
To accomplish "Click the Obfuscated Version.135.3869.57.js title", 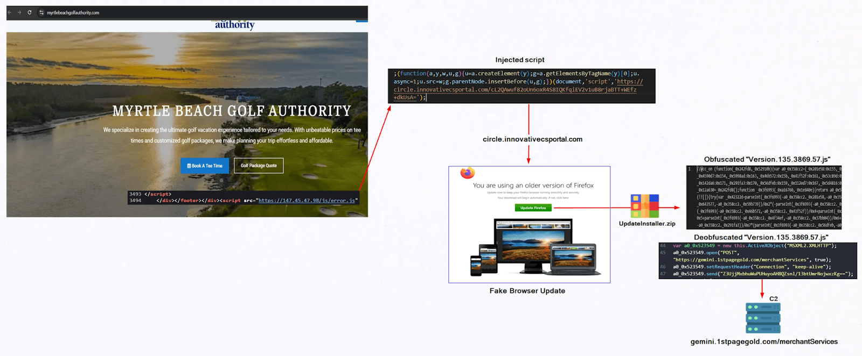I will pos(767,159).
